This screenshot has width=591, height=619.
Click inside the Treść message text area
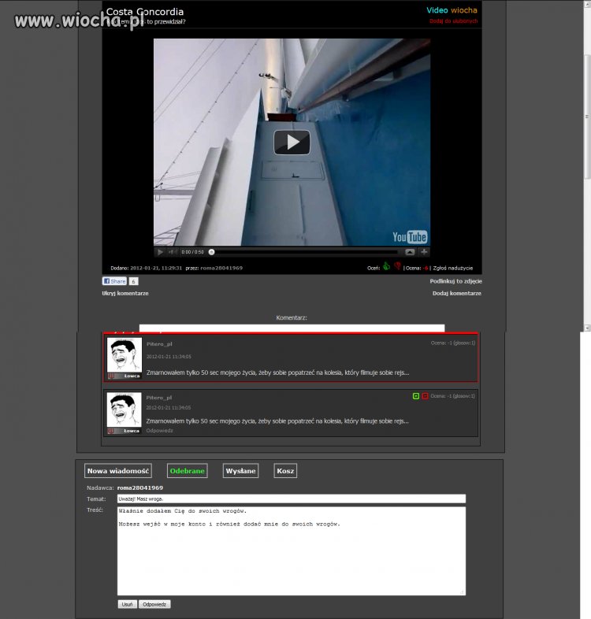[x=292, y=551]
